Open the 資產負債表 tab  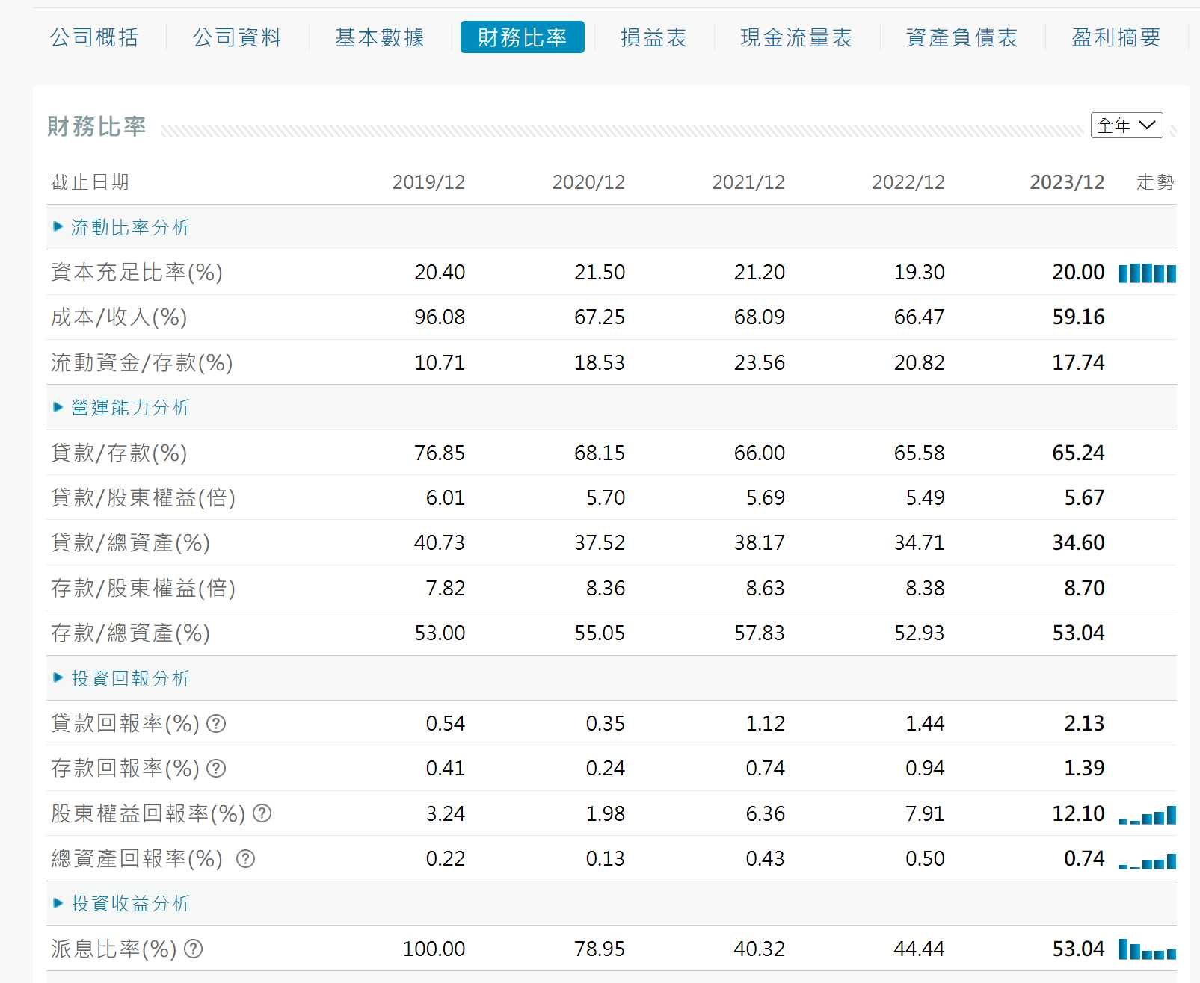click(961, 37)
